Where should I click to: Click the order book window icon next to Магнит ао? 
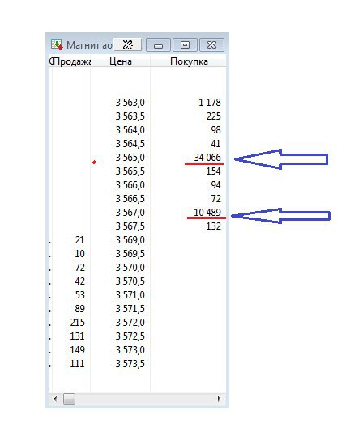click(57, 44)
